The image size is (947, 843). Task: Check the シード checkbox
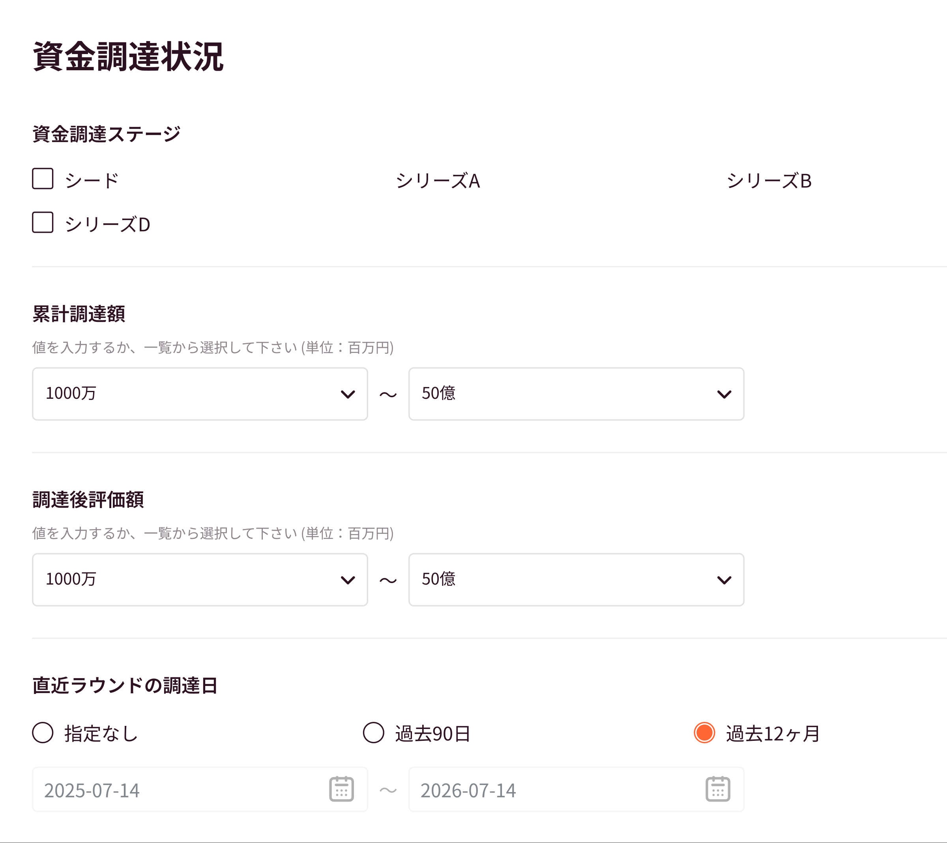tap(43, 179)
